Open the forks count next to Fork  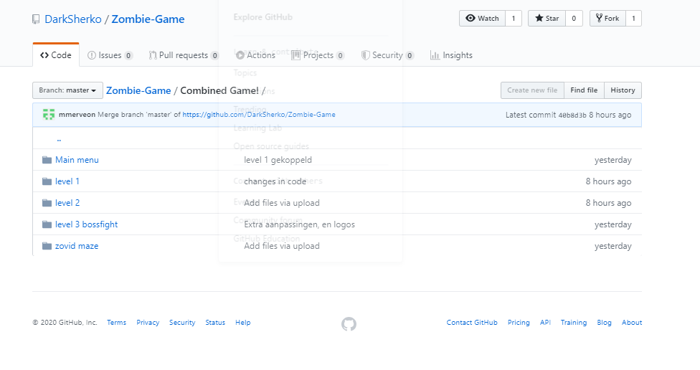click(633, 19)
